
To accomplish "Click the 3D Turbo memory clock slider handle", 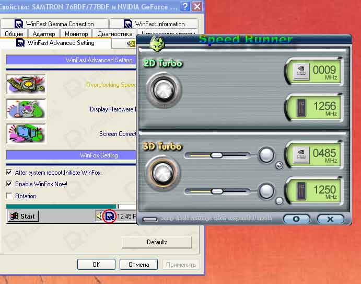I will [217, 191].
